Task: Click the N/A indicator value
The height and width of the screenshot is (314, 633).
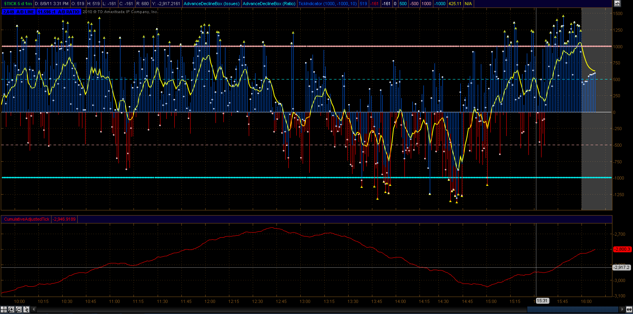Action: [468, 4]
